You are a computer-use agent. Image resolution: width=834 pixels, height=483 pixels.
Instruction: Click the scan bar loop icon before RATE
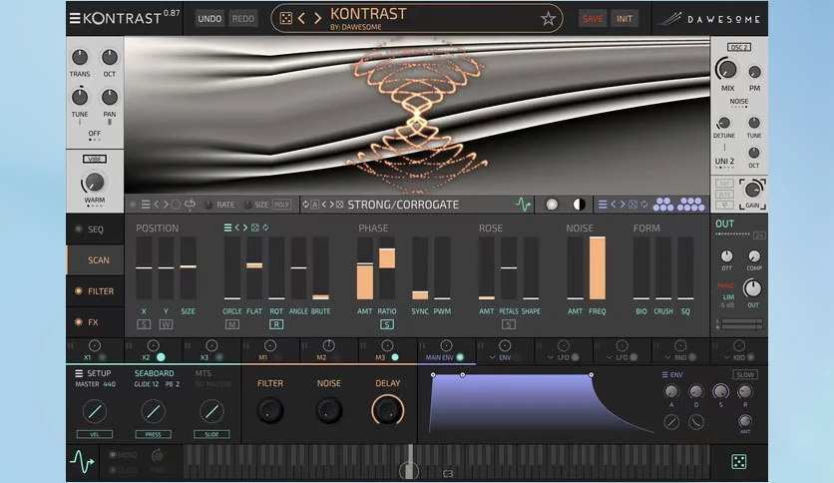(x=190, y=204)
